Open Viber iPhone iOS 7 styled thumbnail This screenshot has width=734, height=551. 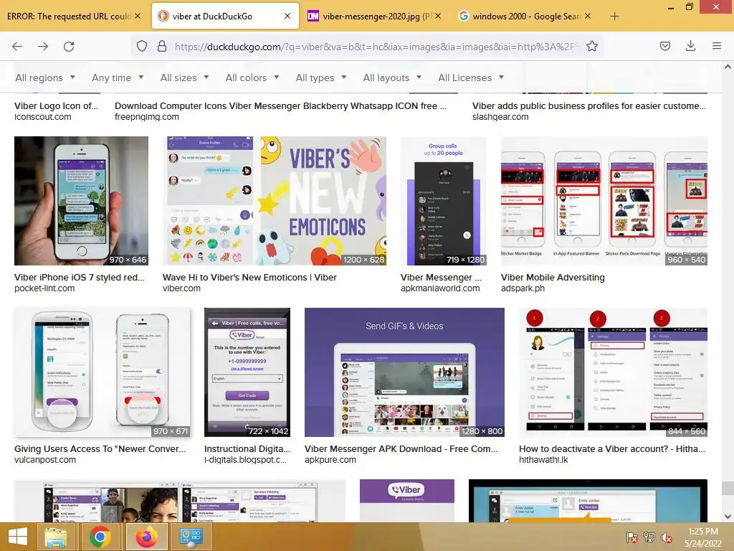82,201
